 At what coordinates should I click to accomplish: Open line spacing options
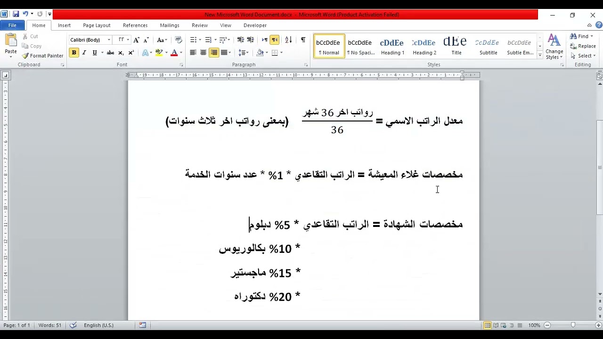(x=243, y=53)
